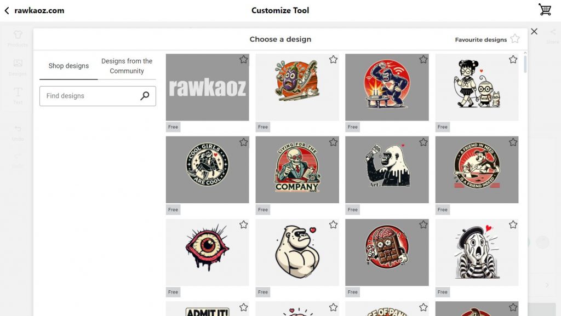Click the search magnifier in Find designs
The width and height of the screenshot is (561, 316).
click(144, 96)
